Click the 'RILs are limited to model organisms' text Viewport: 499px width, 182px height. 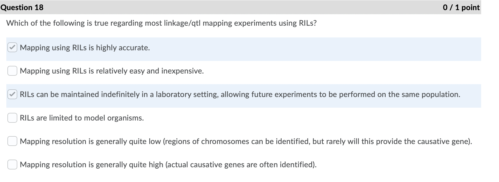82,118
